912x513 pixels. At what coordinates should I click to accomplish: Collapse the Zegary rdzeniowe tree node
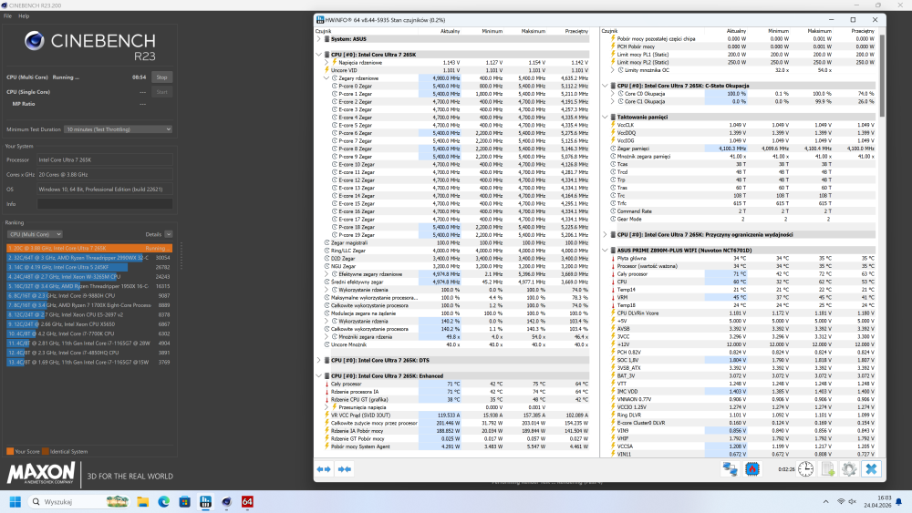tap(326, 77)
